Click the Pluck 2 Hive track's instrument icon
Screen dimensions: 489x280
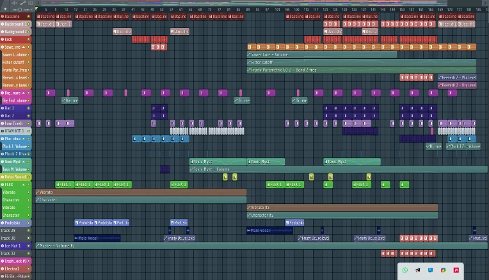coord(2,154)
